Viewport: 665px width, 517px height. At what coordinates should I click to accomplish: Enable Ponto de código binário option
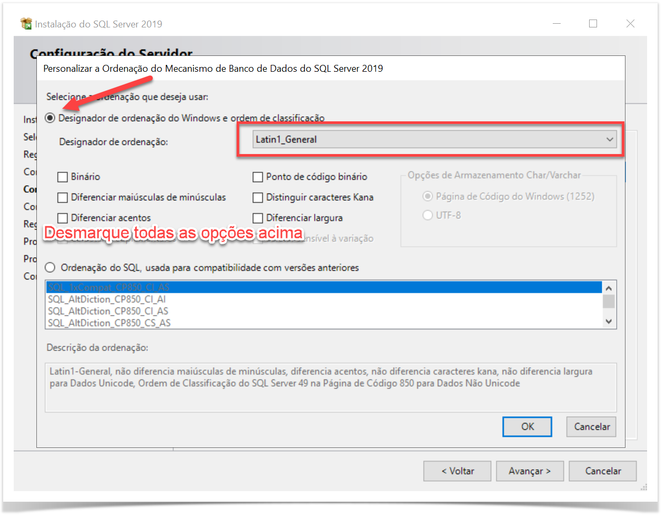point(258,177)
